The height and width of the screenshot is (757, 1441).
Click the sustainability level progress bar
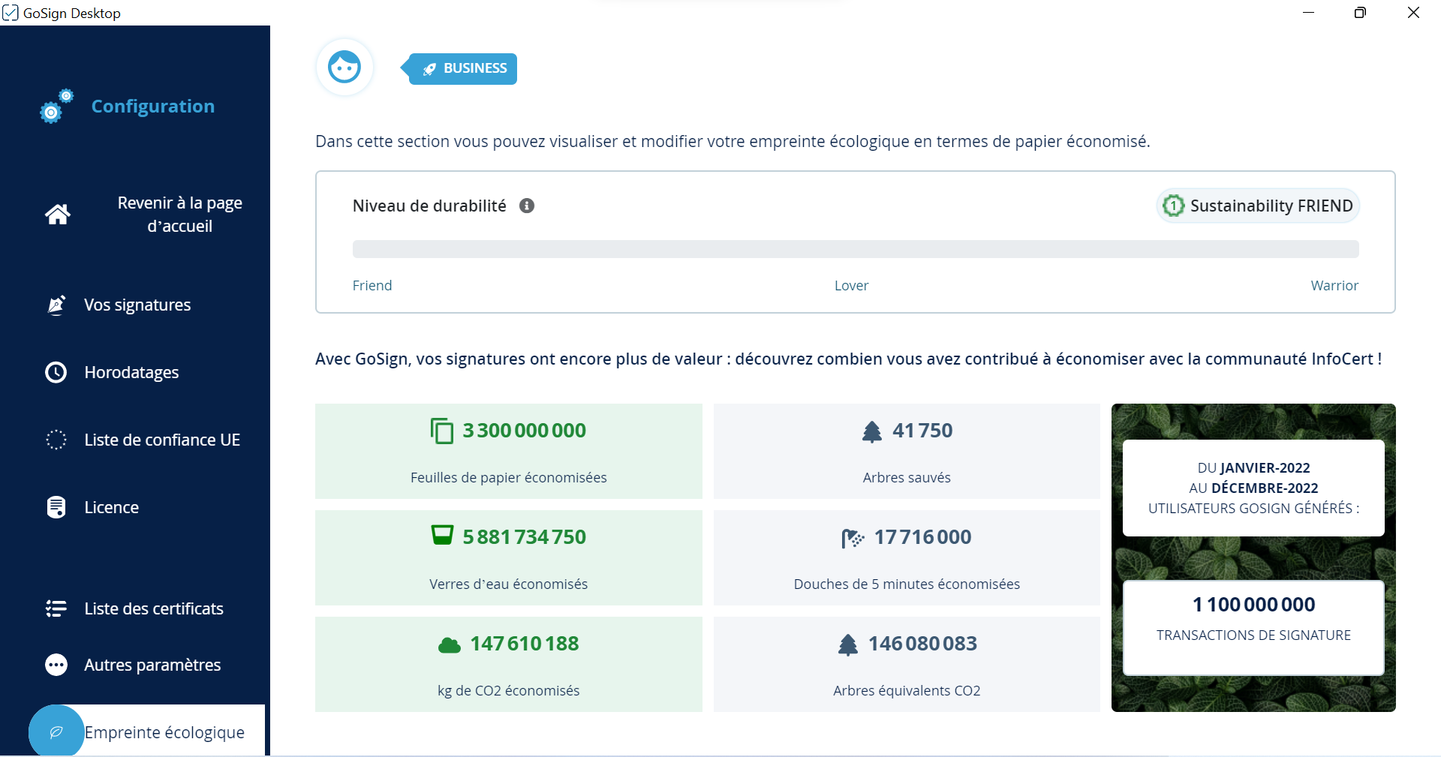click(x=855, y=249)
